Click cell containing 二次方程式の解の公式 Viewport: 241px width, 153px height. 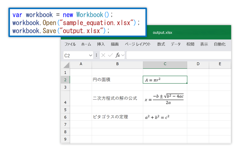tap(117, 98)
